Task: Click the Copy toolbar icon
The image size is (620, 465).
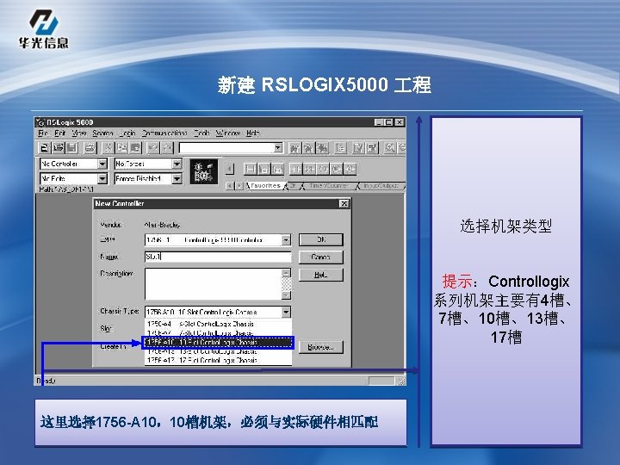Action: tap(121, 148)
